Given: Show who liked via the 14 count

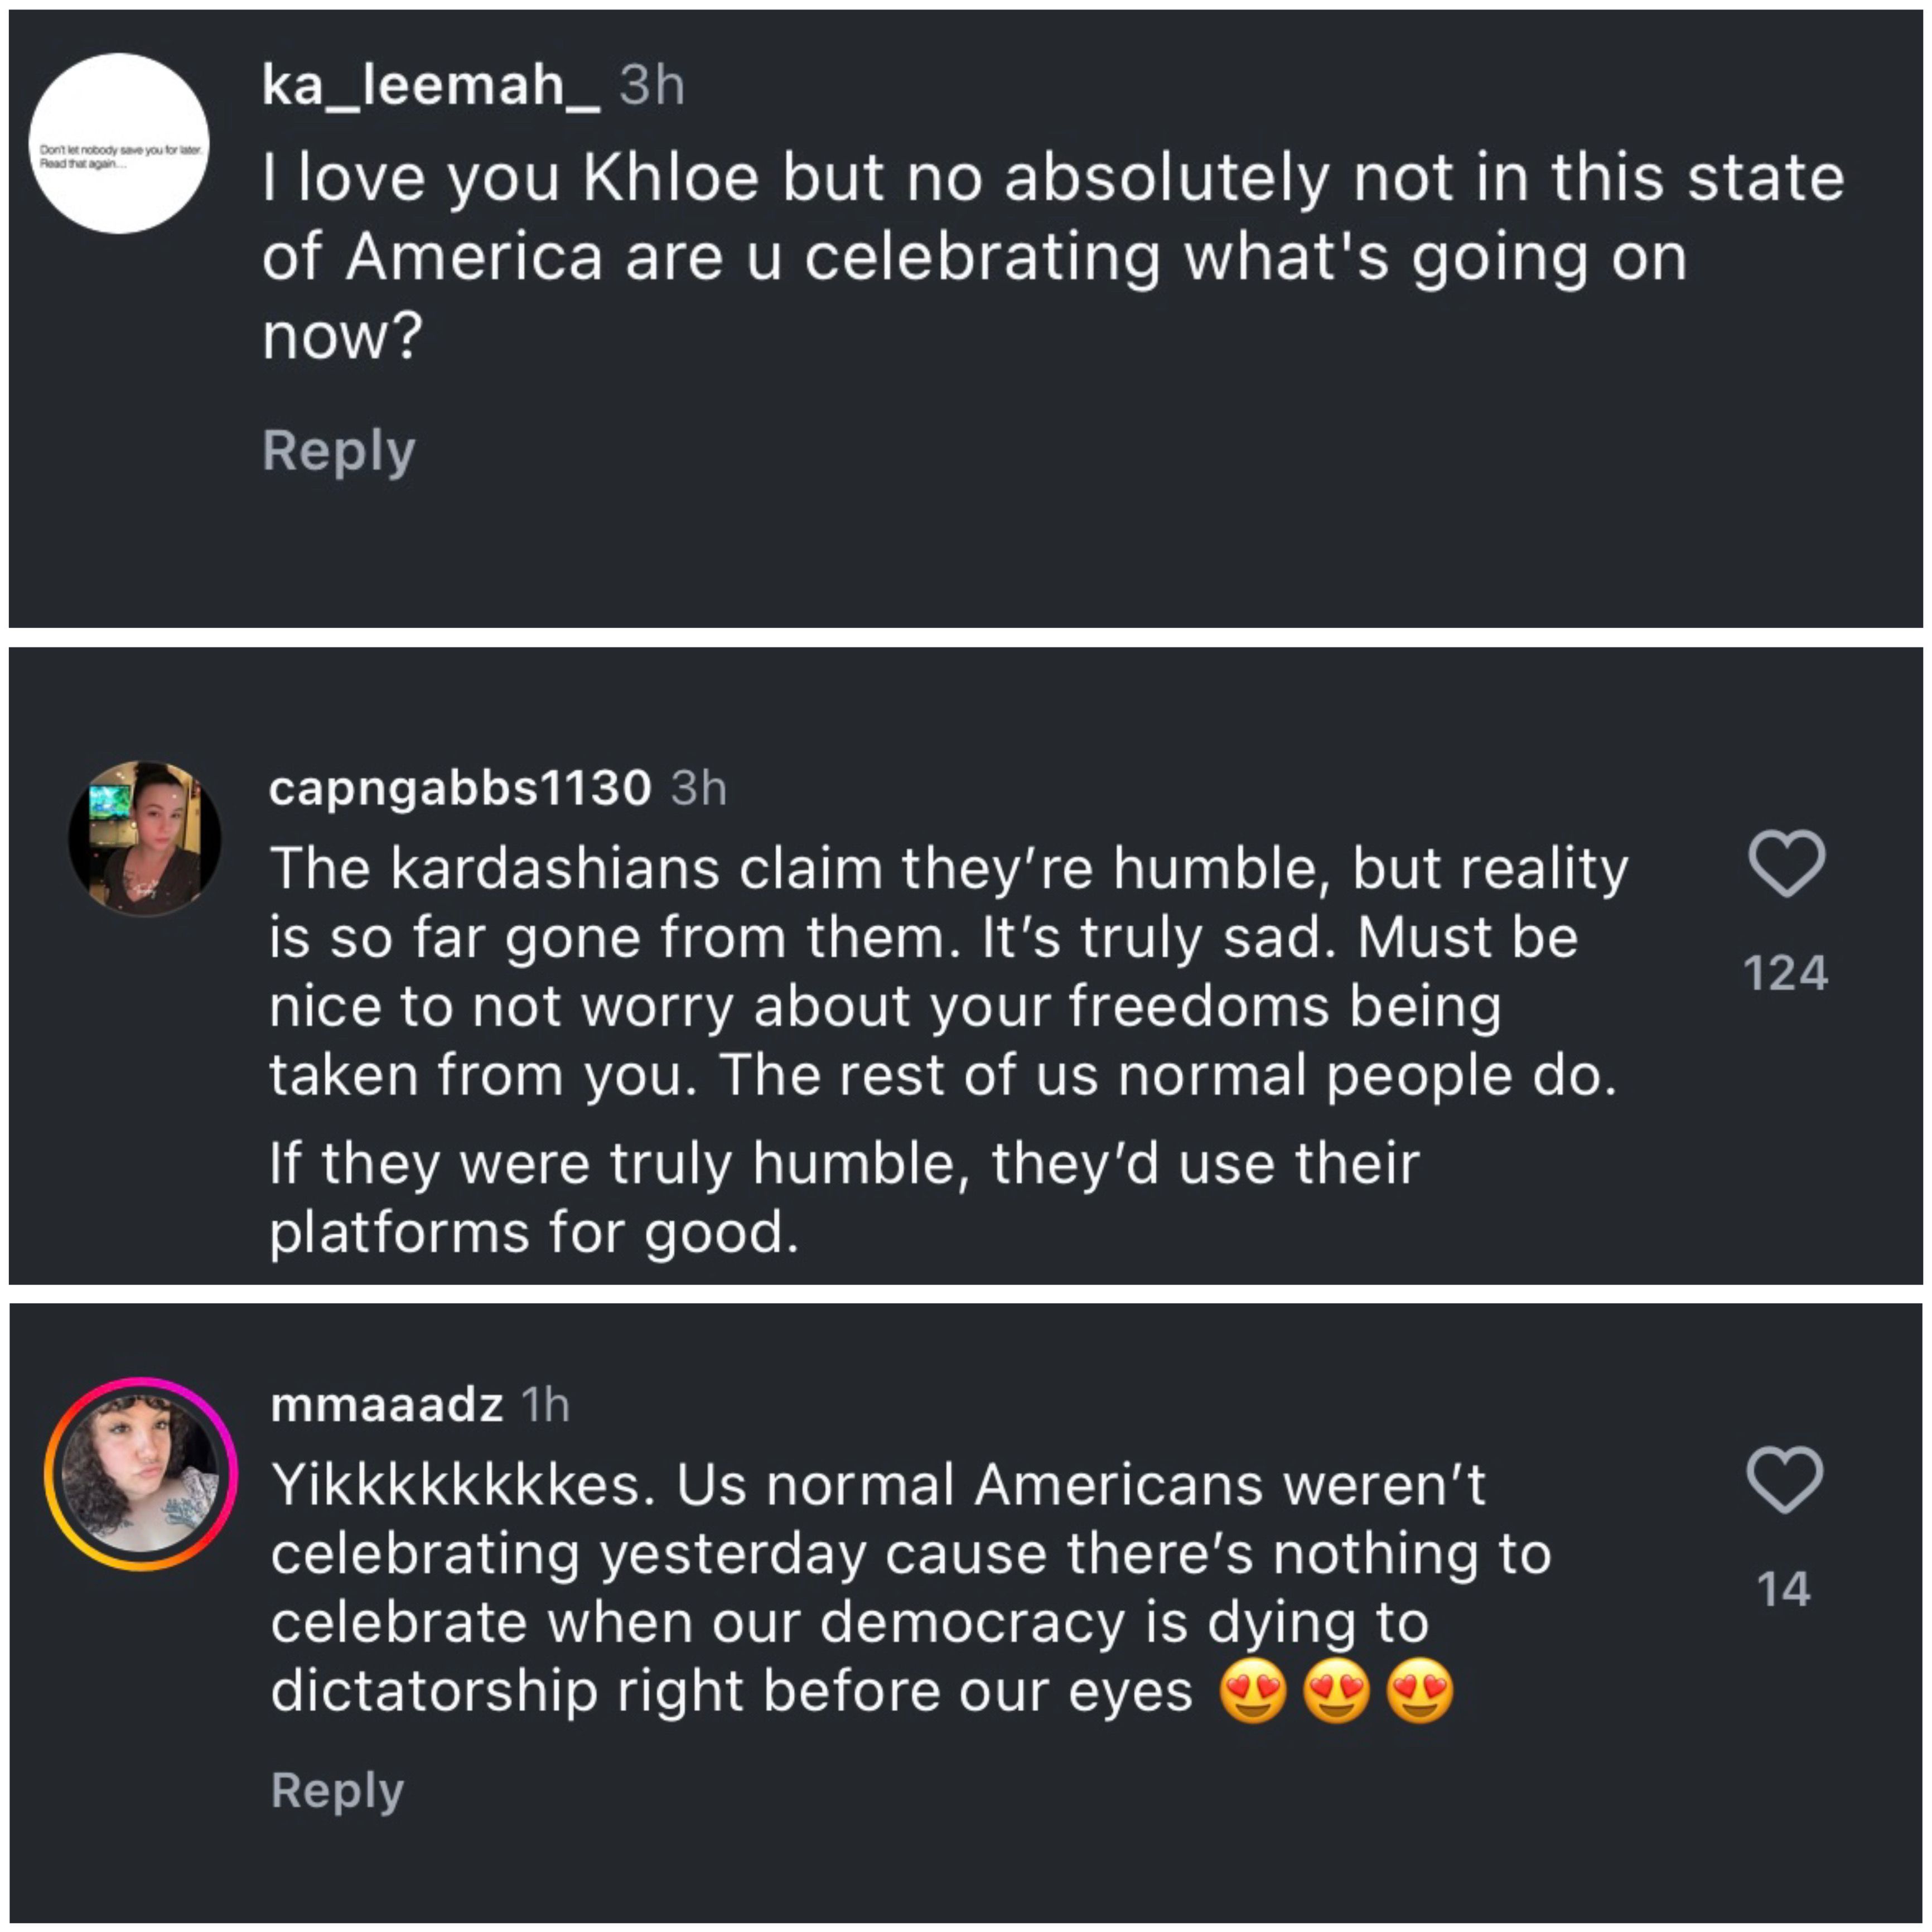Looking at the screenshot, I should click(1784, 1589).
